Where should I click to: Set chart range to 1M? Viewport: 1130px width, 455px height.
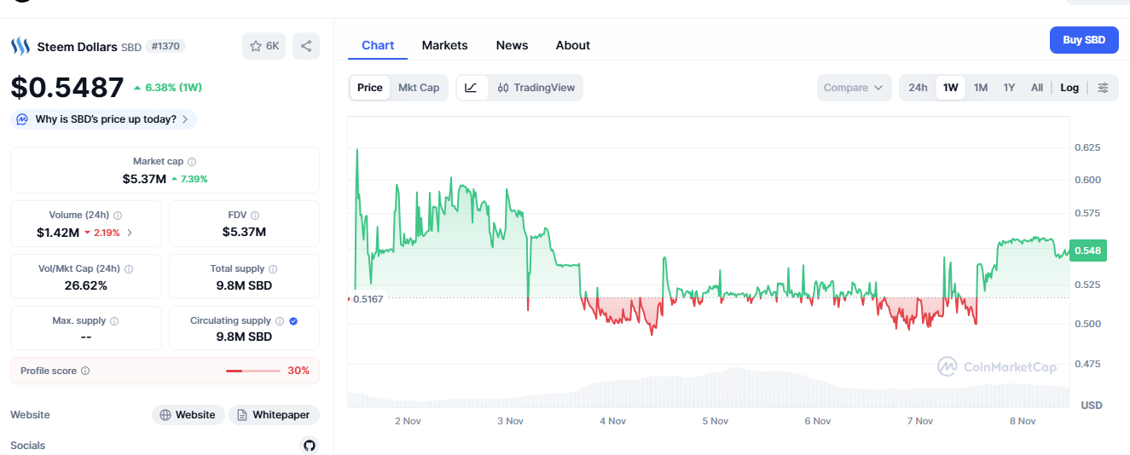click(x=981, y=88)
